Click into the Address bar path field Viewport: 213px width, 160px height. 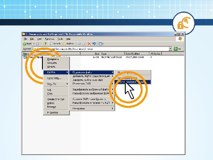click(x=101, y=49)
